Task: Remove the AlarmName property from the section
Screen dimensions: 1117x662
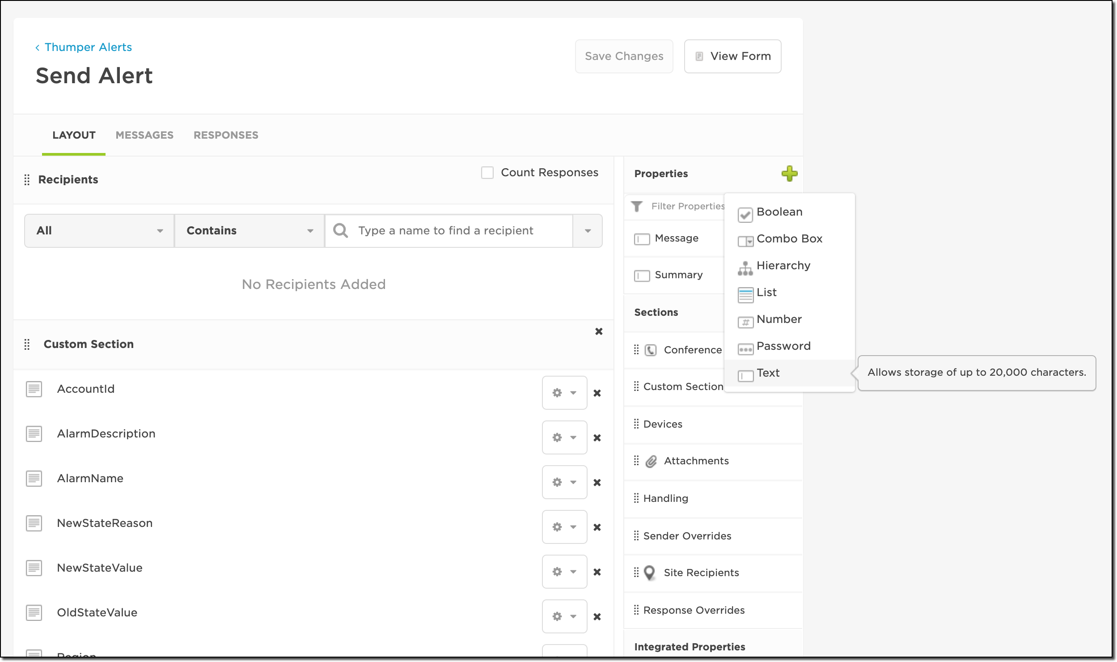Action: pyautogui.click(x=597, y=483)
